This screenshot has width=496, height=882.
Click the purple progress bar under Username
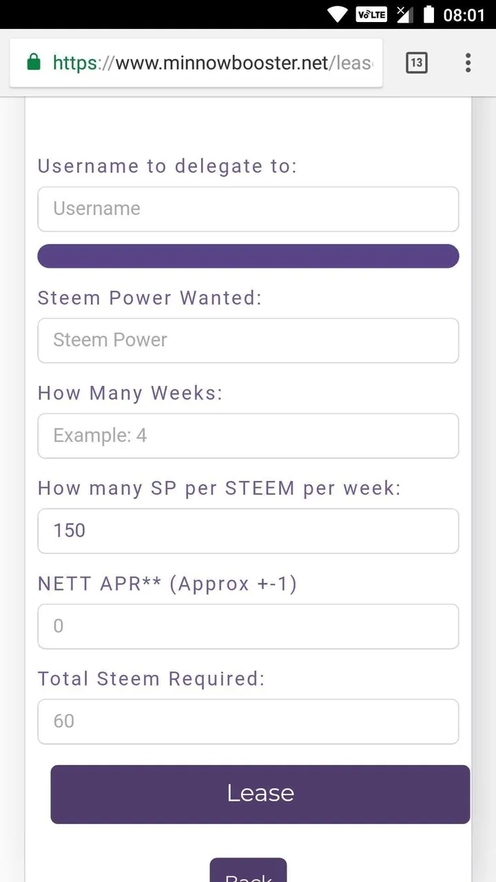248,256
